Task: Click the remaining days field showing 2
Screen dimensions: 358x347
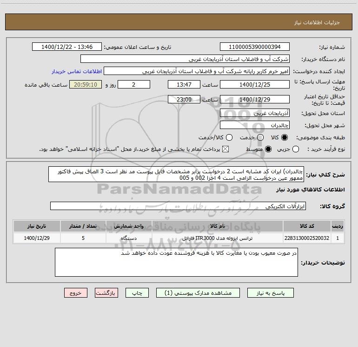Action: coord(134,85)
